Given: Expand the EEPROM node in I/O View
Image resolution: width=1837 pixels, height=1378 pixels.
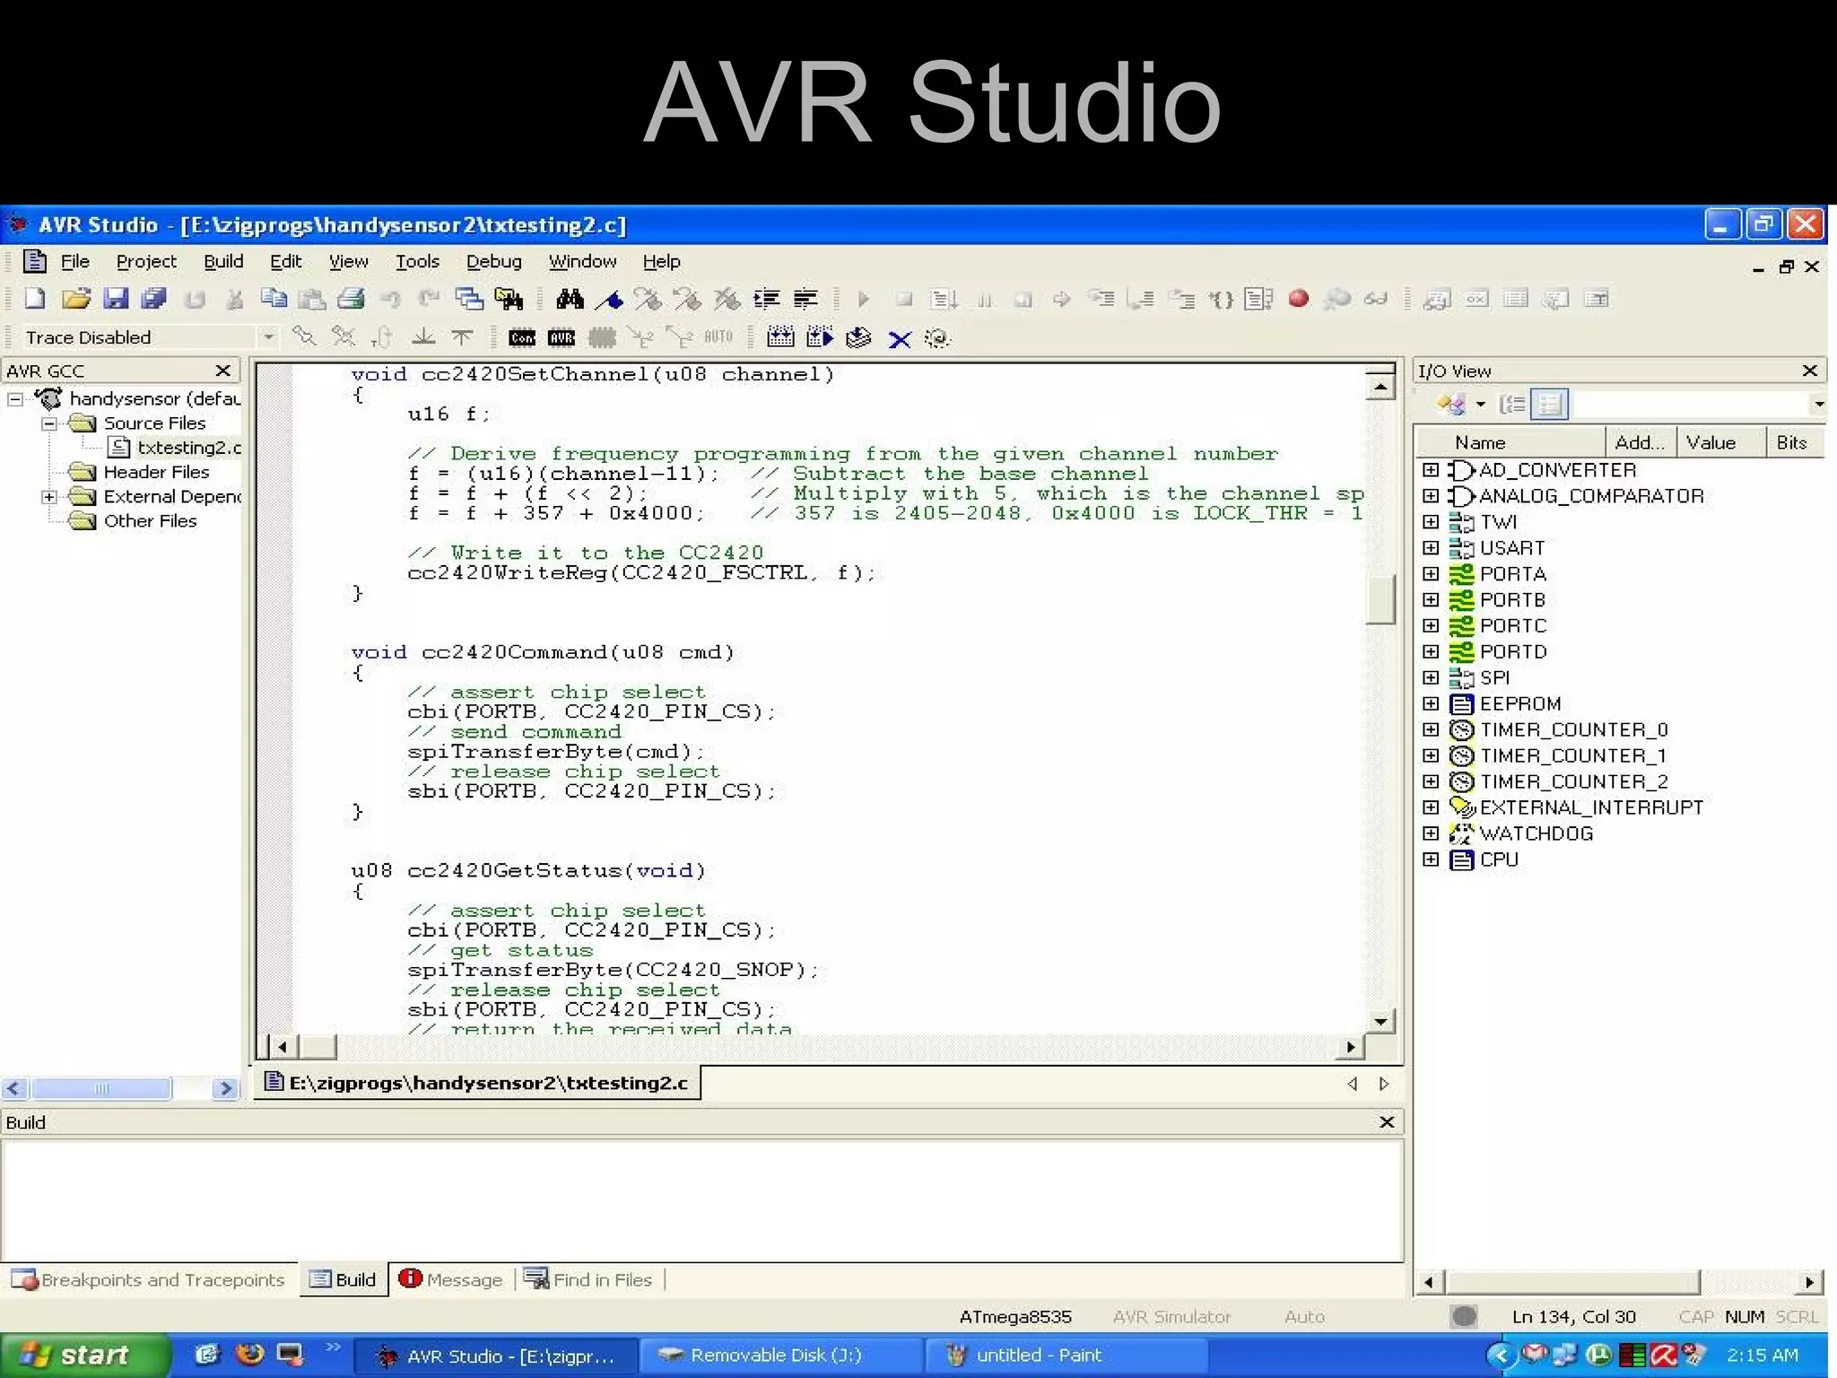Looking at the screenshot, I should pos(1431,703).
